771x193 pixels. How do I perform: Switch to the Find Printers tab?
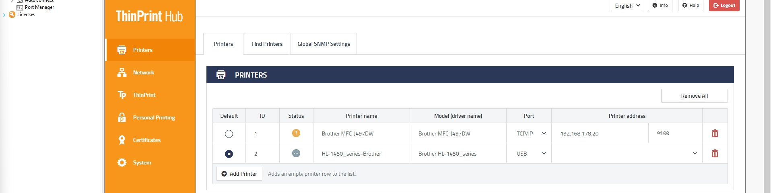267,44
